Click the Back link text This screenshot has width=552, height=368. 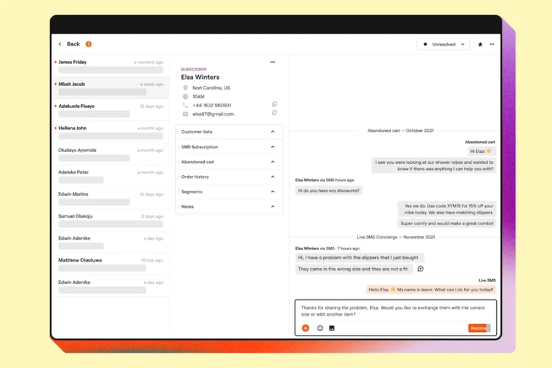[74, 44]
